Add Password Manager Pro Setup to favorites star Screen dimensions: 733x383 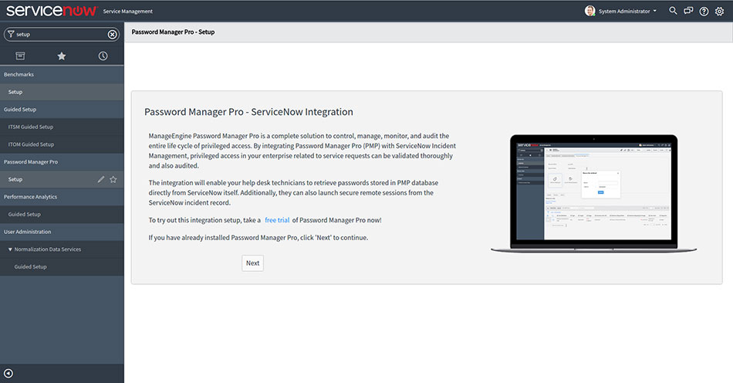[x=113, y=180]
